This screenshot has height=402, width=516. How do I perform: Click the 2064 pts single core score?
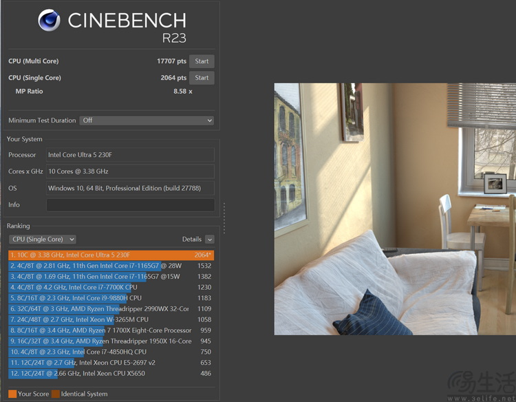pos(173,78)
